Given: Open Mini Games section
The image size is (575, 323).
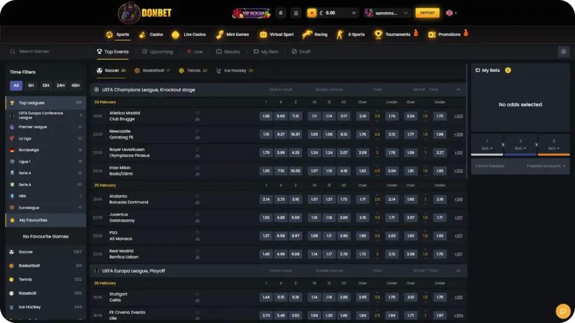Looking at the screenshot, I should point(232,34).
